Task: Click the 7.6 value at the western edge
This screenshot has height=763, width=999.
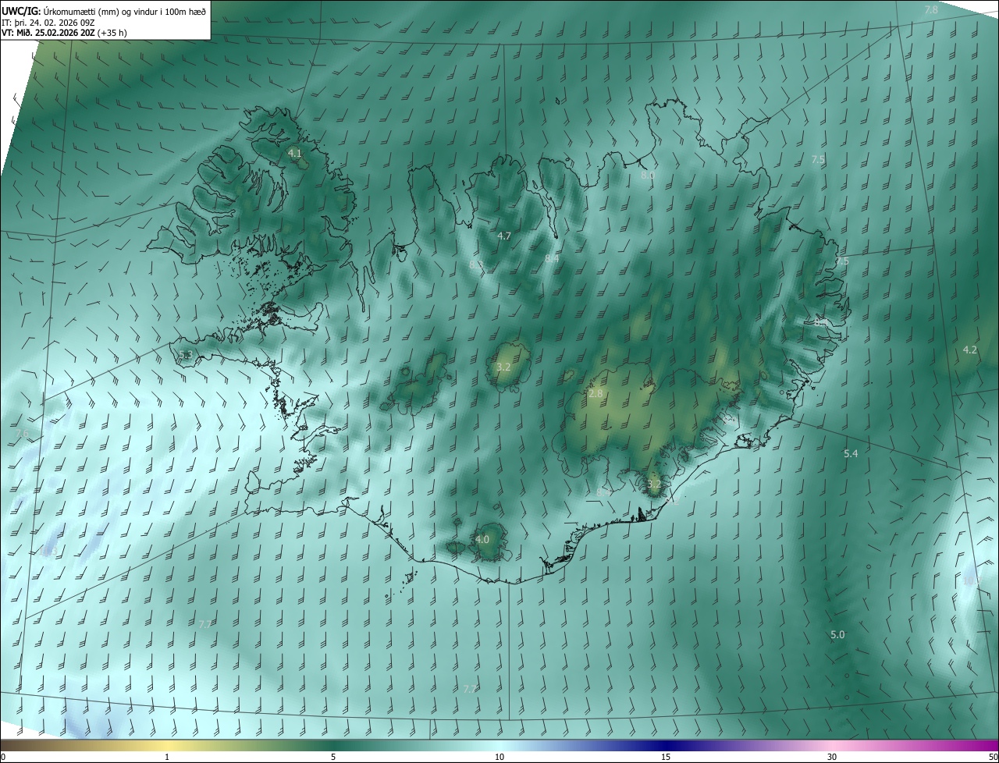Action: (22, 434)
